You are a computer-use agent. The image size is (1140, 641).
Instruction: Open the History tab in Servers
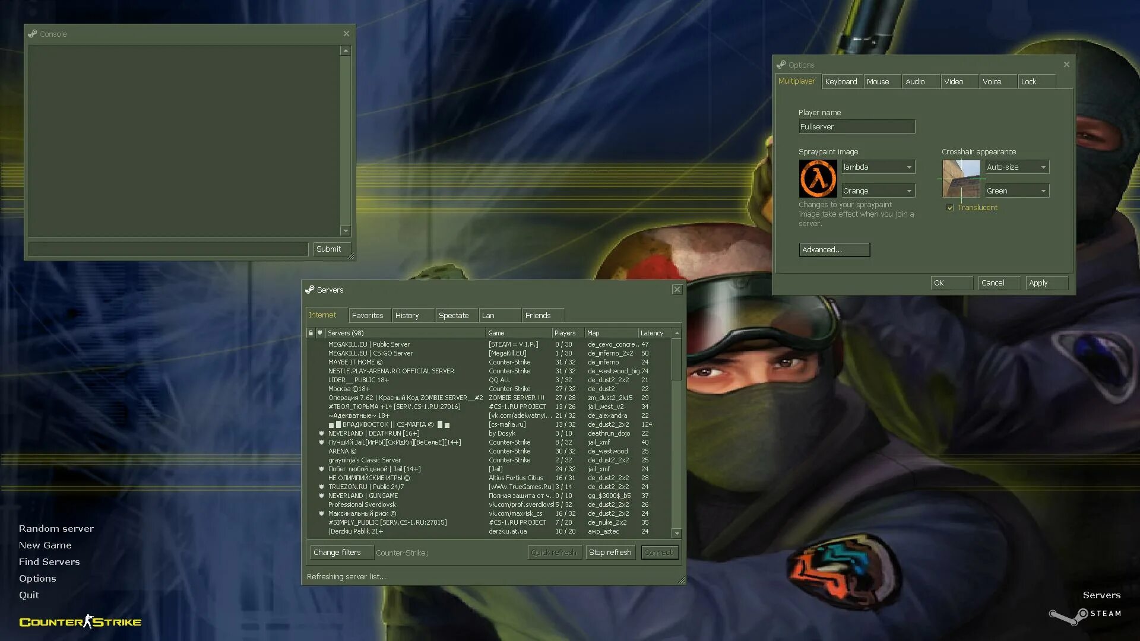[413, 316]
